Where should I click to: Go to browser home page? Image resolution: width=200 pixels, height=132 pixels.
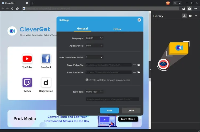pos(17,8)
